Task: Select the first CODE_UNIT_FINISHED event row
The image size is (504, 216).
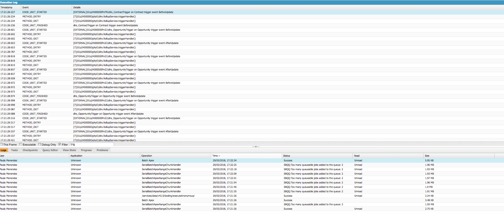Action: tap(35, 25)
